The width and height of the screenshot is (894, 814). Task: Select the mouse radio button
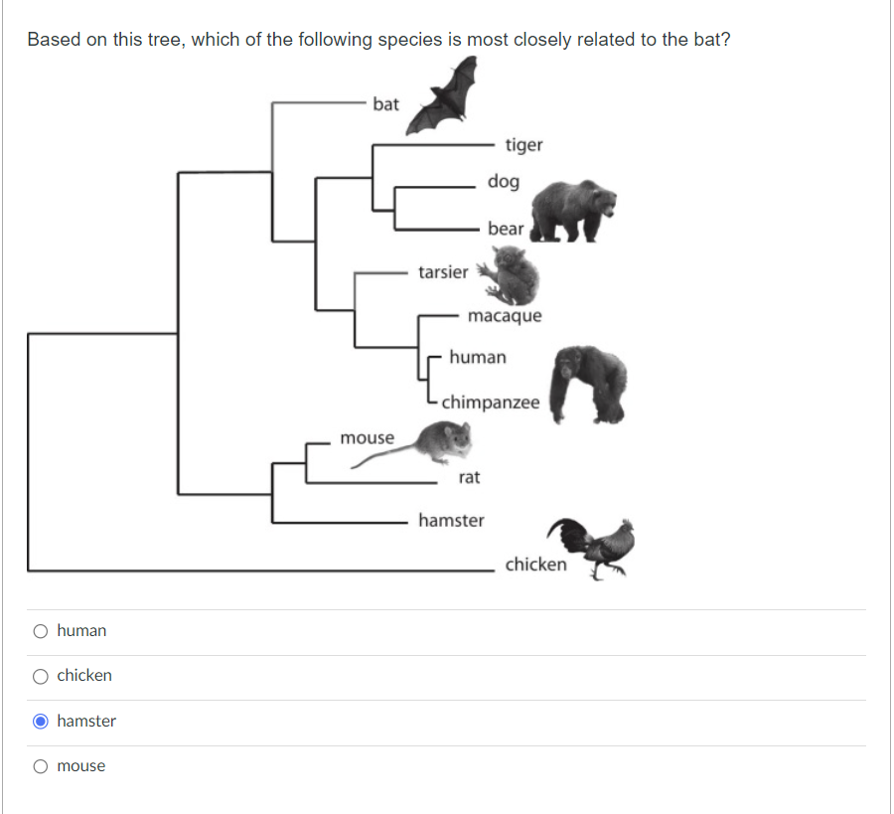(41, 765)
